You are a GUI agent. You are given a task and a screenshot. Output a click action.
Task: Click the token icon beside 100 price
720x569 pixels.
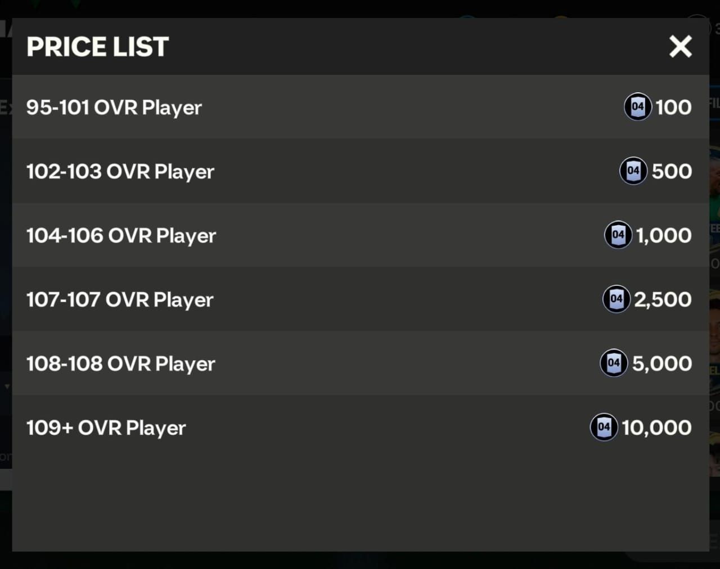tap(637, 107)
